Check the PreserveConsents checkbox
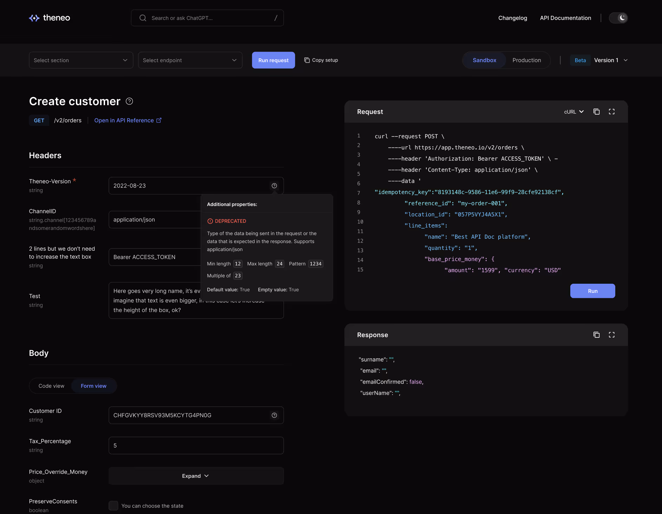Image resolution: width=662 pixels, height=514 pixels. [113, 506]
